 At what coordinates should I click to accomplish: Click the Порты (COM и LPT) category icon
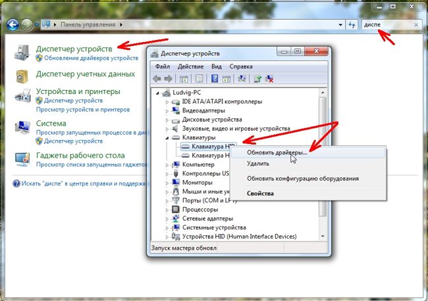pos(176,200)
